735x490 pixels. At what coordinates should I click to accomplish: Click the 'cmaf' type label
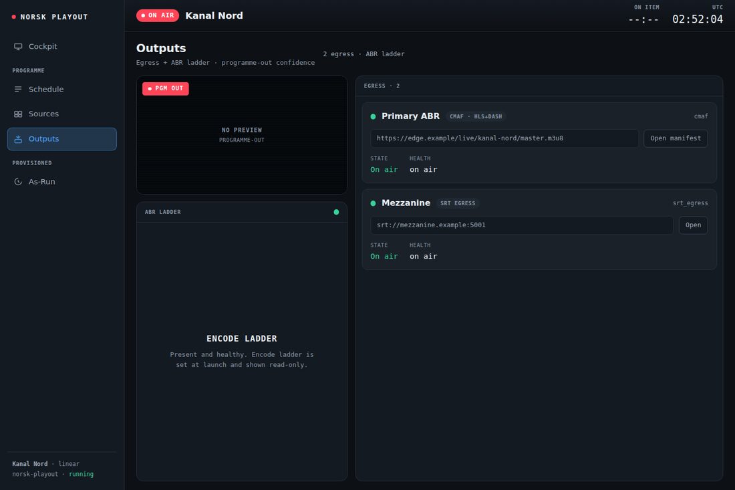(x=701, y=116)
